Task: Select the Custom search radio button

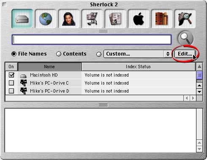Action: coord(99,54)
